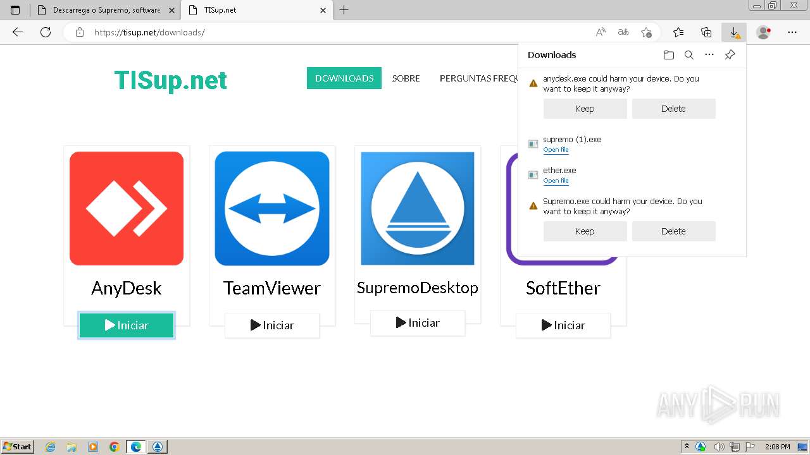
Task: Open more options in Downloads panel
Action: [709, 55]
